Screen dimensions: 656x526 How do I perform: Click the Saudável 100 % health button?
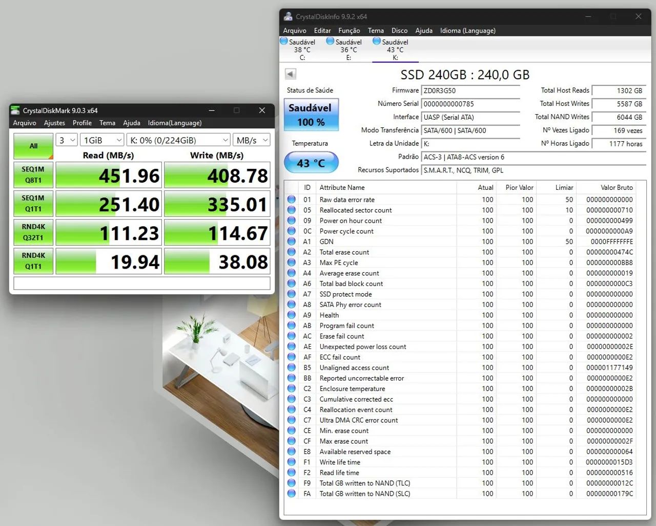coord(311,115)
